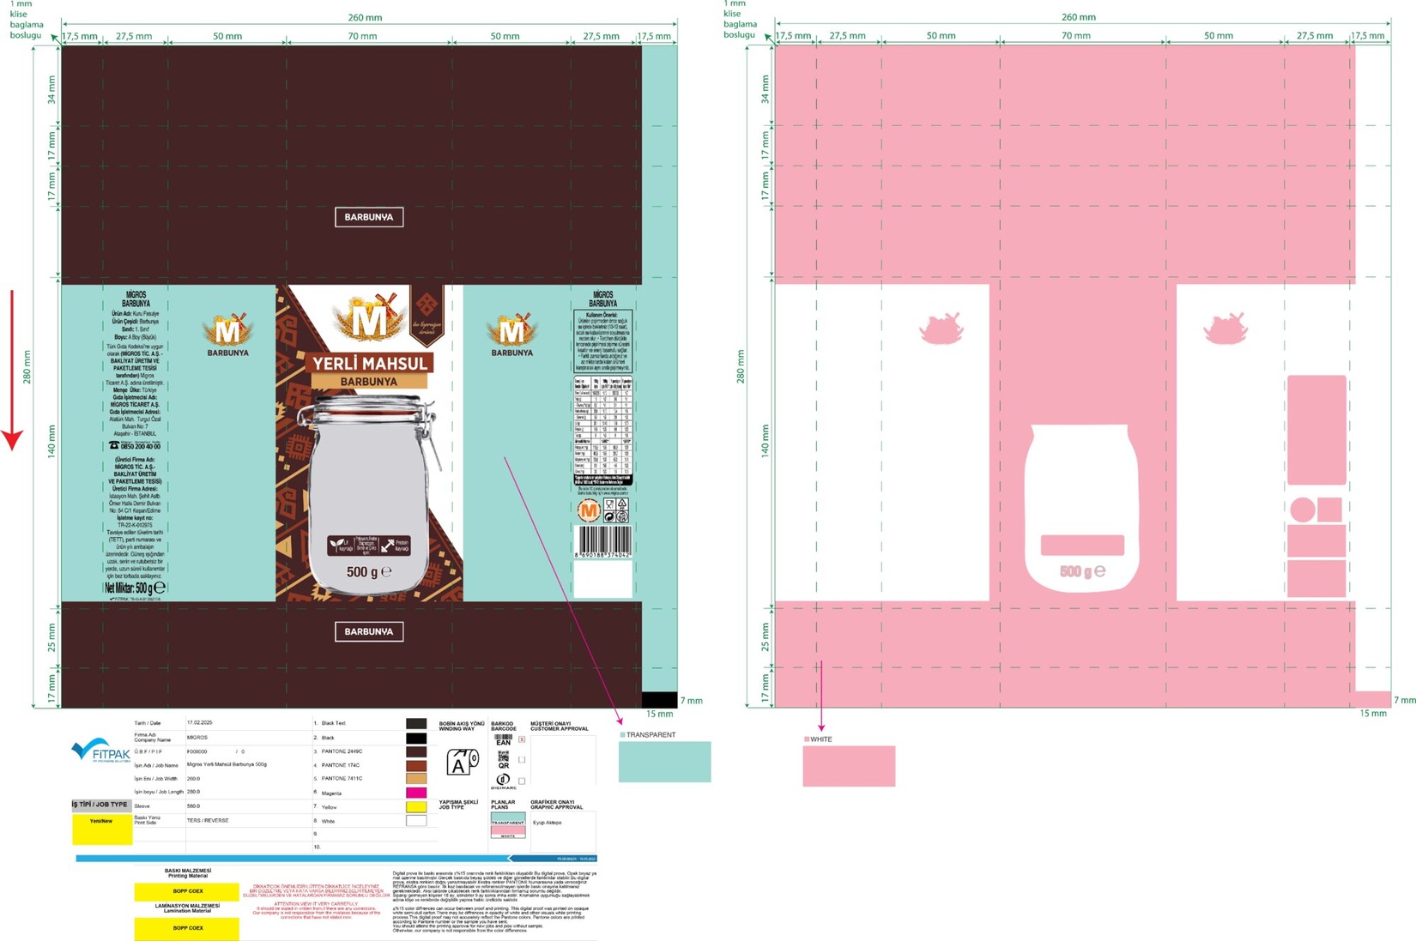Screen dimensions: 1416x941
Task: Select the Magenta color swatch
Action: click(x=416, y=793)
